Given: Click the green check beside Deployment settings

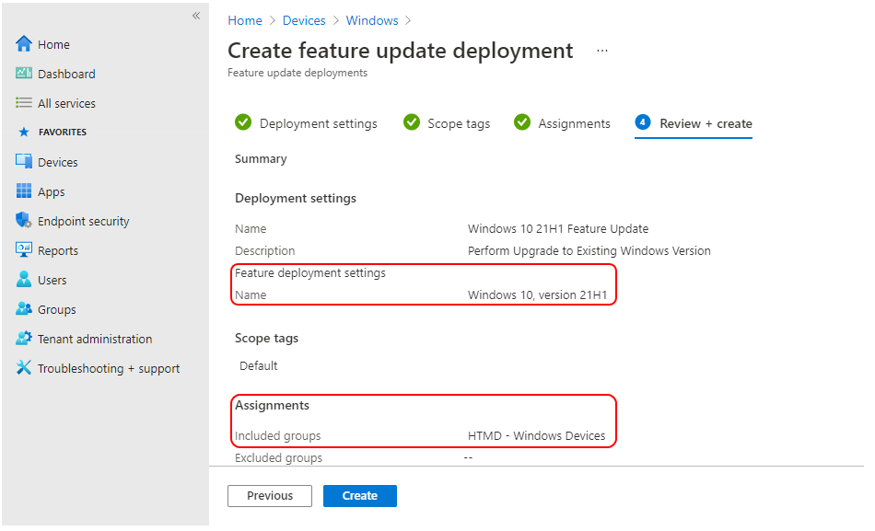Looking at the screenshot, I should click(x=243, y=122).
